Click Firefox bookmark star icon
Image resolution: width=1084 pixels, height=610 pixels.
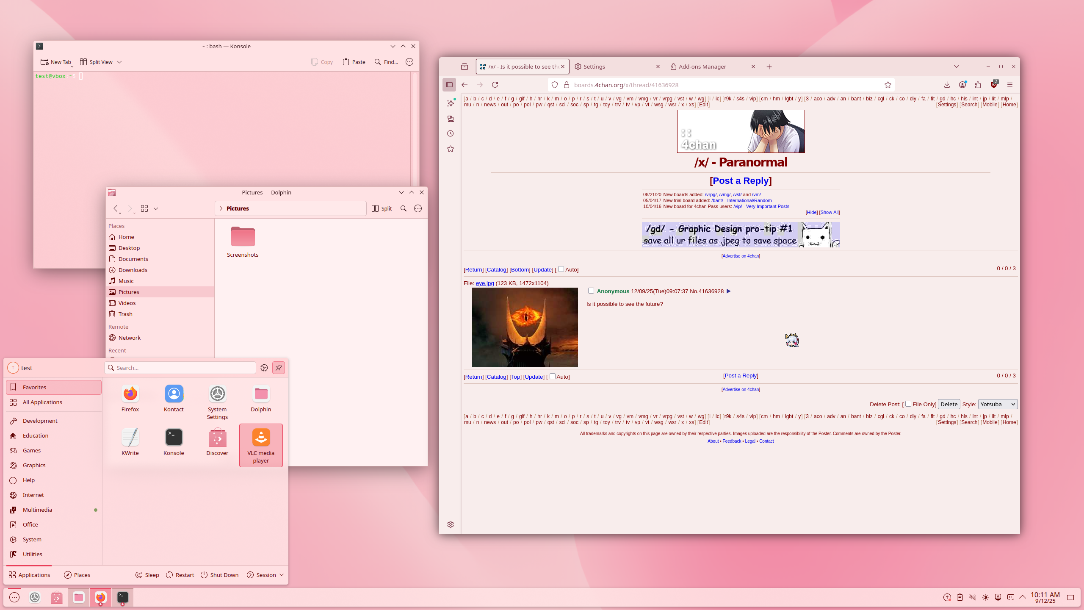[x=888, y=85]
